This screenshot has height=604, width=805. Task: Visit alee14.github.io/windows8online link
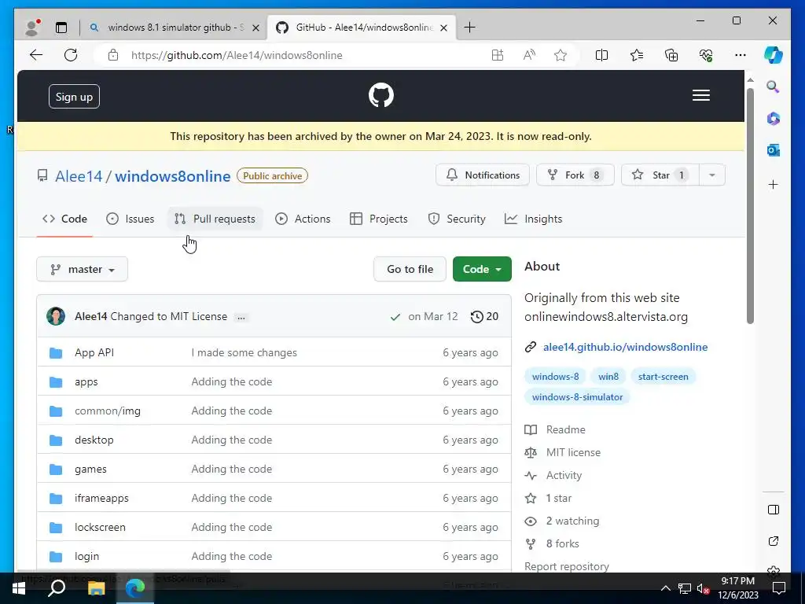[x=625, y=347]
